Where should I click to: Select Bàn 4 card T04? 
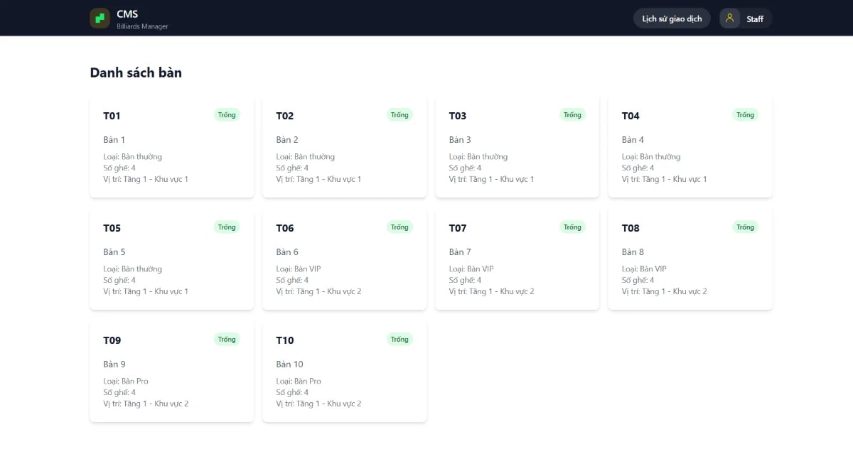click(690, 146)
